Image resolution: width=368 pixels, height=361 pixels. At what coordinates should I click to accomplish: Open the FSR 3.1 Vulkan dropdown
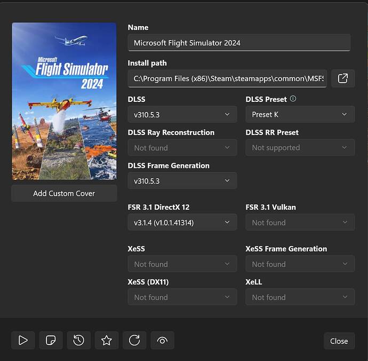[300, 222]
